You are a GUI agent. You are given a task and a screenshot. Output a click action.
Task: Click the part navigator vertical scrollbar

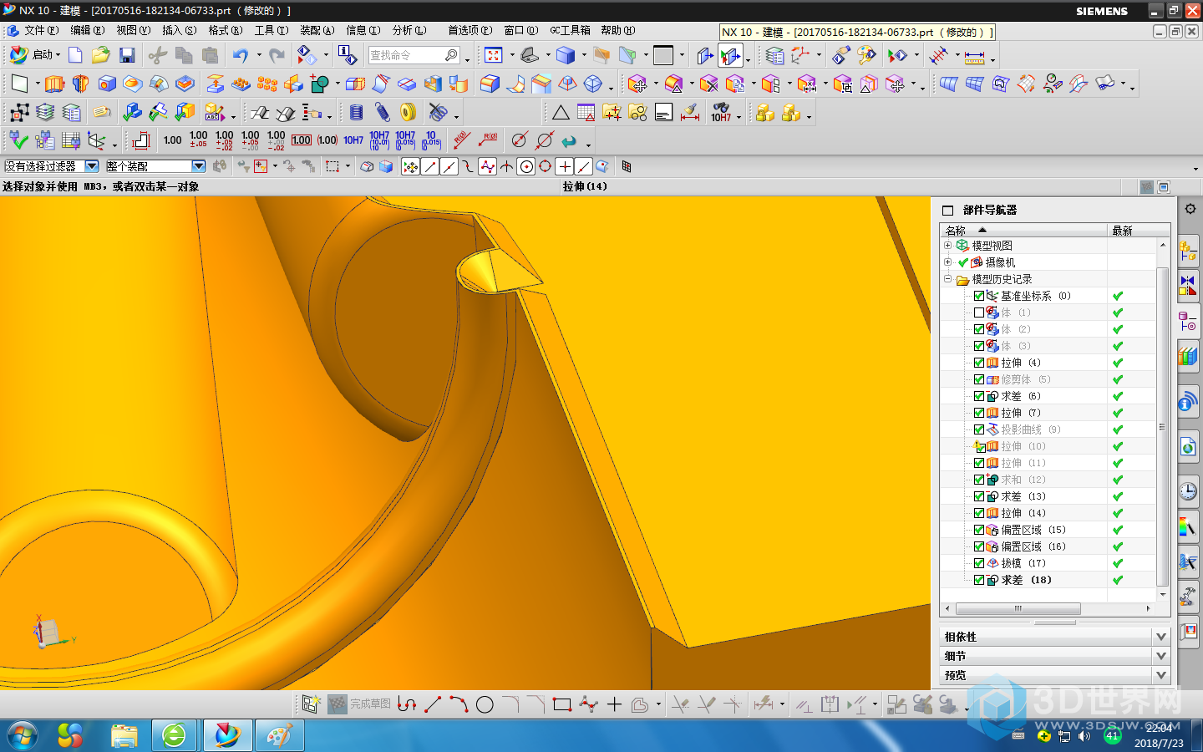pyautogui.click(x=1162, y=426)
